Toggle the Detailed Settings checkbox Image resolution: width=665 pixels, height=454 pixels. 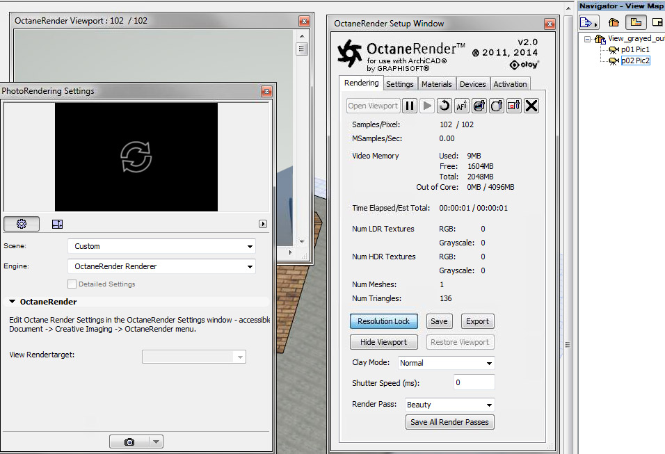tap(72, 284)
